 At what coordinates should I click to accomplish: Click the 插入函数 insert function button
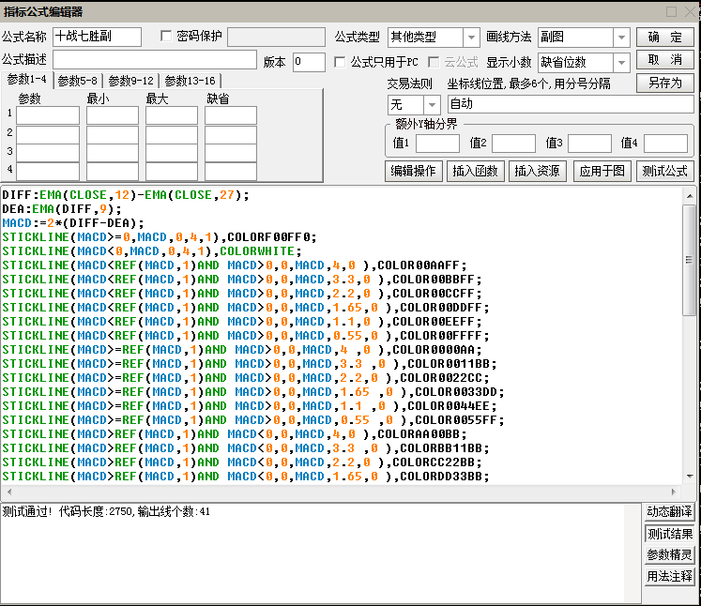tap(475, 171)
